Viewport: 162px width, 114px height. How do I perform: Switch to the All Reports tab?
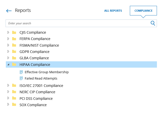[113, 11]
